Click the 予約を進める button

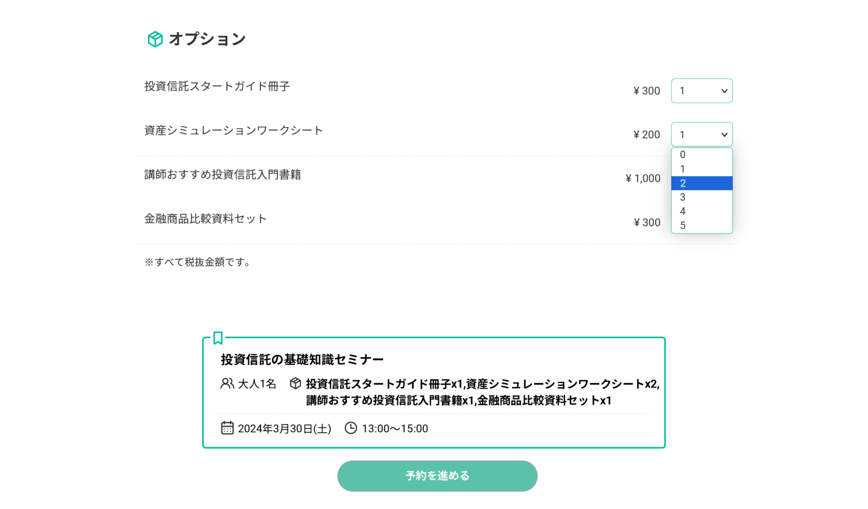click(x=437, y=476)
